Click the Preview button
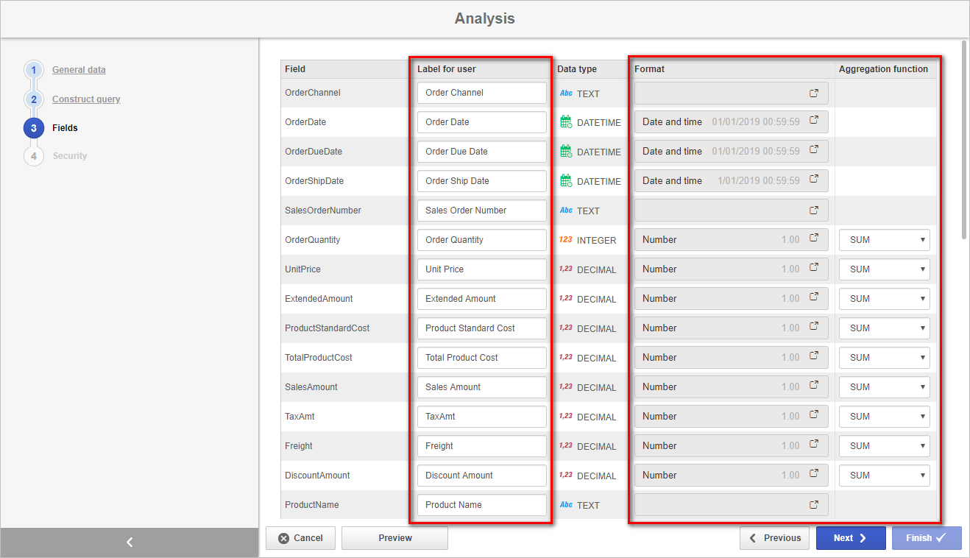The image size is (970, 558). point(394,538)
